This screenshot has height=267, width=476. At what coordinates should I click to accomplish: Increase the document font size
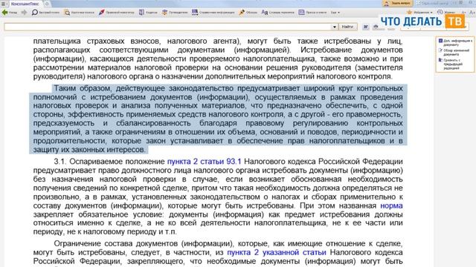(472, 12)
